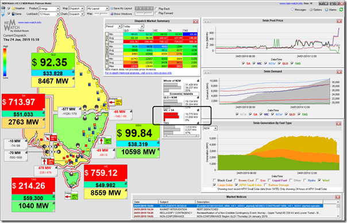Image resolution: width=347 pixels, height=223 pixels.
Task: Open the www.nem-review.info historical analysis link
Action: pyautogui.click(x=138, y=73)
